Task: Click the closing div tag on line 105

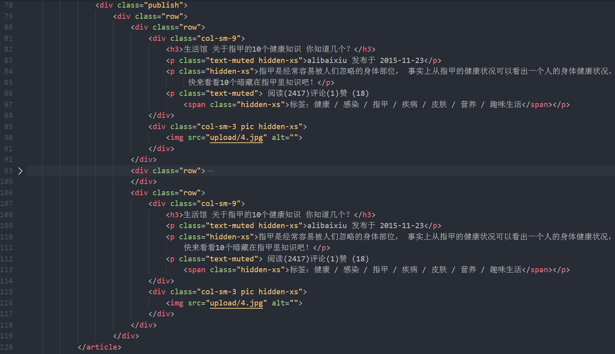Action: coord(144,182)
